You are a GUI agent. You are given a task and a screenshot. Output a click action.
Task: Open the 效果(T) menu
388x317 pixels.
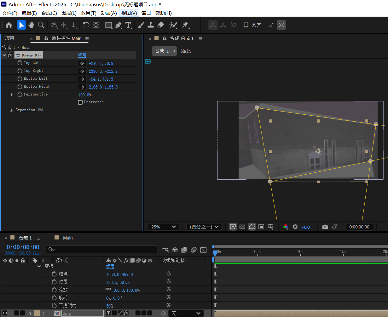89,13
